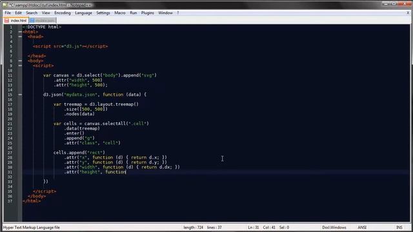Collapse the d3.json function fold on line 15

[20, 95]
